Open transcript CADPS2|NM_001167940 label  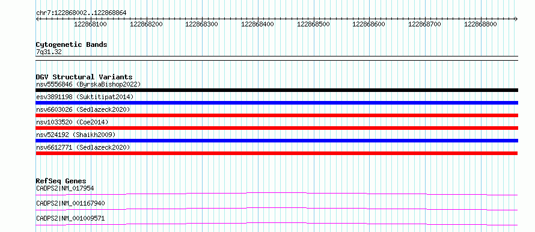(70, 203)
